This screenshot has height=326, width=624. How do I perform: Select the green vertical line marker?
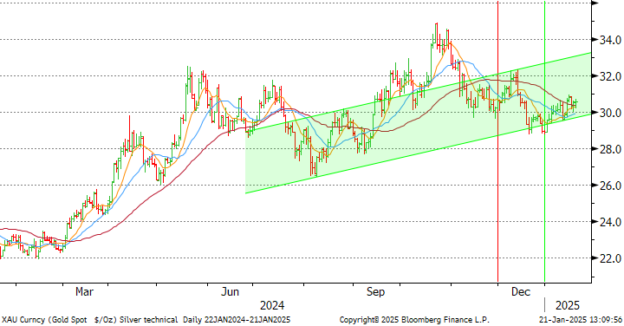point(544,141)
